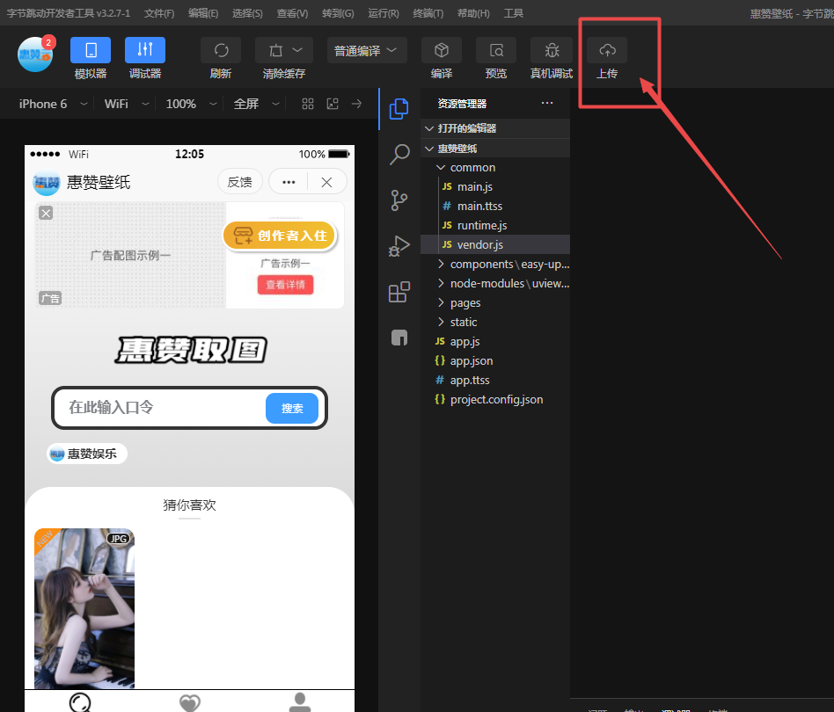Click the 创作者入住 orange button
Screen dimensions: 834x712
pyautogui.click(x=280, y=236)
